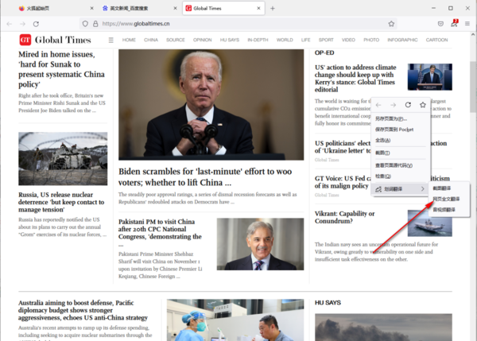Choose 全选(A) in the context menu
477x341 pixels.
[401, 140]
